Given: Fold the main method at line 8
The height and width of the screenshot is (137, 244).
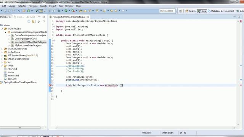Looking at the screenshot, I should pos(54,41).
